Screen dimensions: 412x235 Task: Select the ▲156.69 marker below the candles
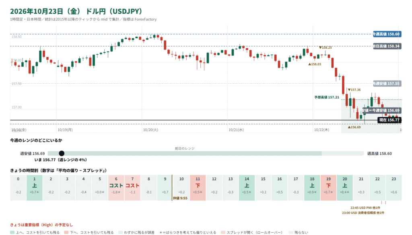354,127
